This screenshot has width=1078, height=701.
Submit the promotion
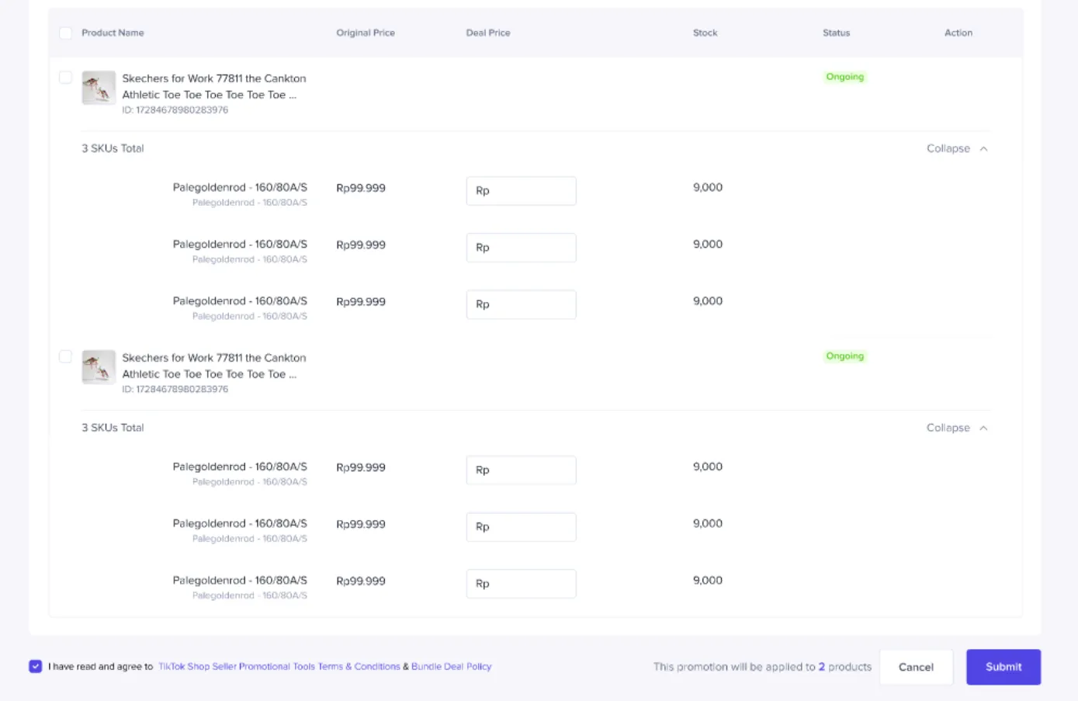coord(1003,667)
